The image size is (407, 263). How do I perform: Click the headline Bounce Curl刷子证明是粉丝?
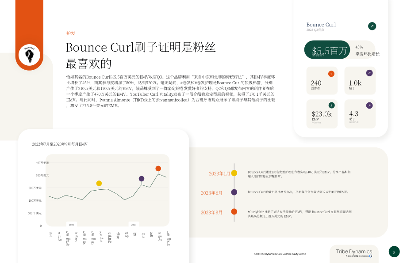pos(140,47)
